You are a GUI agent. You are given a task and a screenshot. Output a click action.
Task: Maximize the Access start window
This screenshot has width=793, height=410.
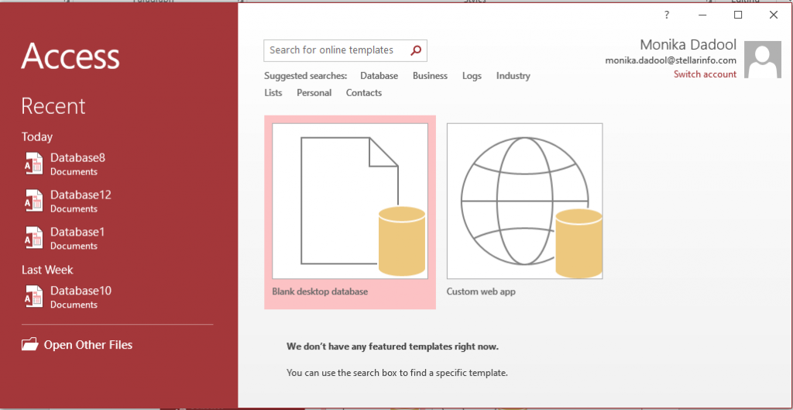[x=738, y=15]
